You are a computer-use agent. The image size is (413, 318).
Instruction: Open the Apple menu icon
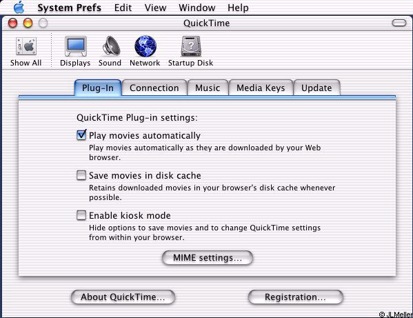coord(19,8)
